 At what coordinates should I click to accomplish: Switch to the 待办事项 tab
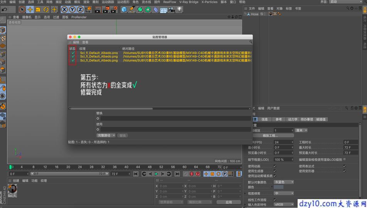click(x=306, y=120)
